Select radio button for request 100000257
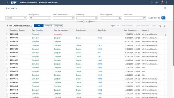The image size is (174, 98). [x=7, y=49]
